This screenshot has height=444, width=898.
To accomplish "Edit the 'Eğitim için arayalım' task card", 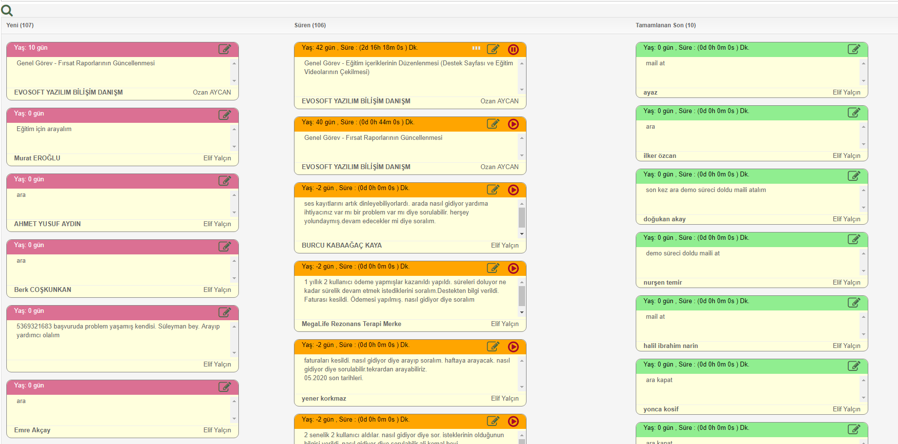I will 224,115.
